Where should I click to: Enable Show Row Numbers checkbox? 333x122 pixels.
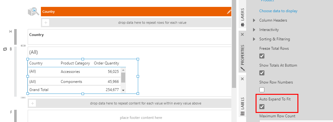pyautogui.click(x=262, y=90)
